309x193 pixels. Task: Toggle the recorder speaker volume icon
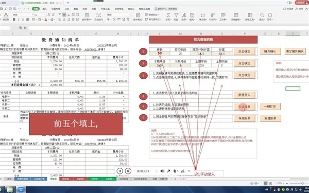[162, 171]
